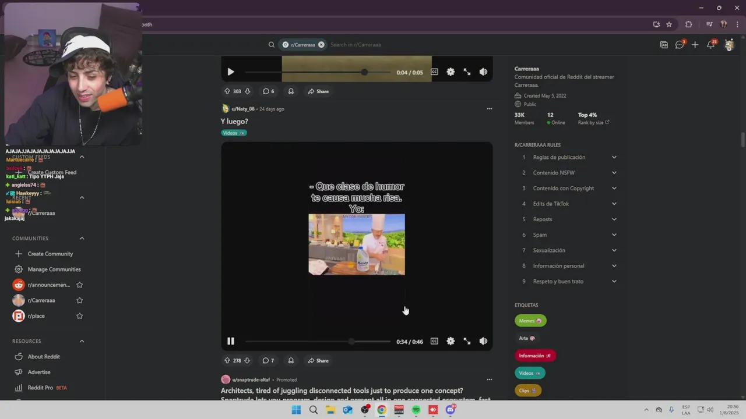
Task: Seek on the 0:04 / 0:05 video progress bar
Action: tap(318, 72)
